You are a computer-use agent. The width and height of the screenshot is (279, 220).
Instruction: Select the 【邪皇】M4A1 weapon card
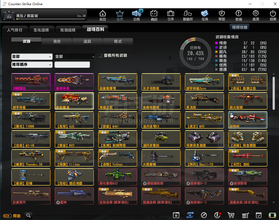click(118, 120)
